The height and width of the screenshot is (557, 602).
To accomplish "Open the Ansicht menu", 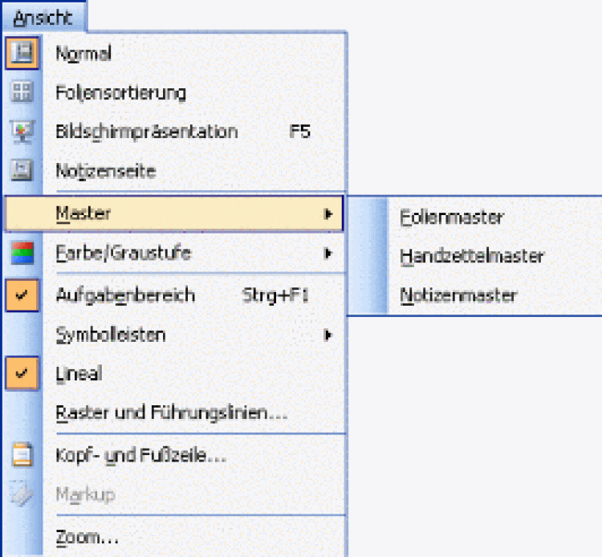I will (x=43, y=17).
